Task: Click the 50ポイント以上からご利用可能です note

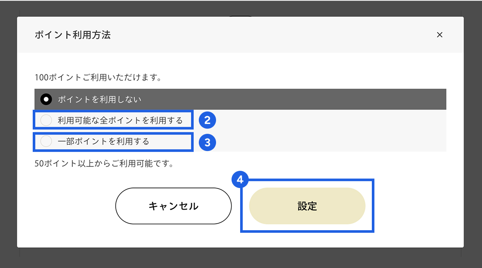Action: pos(104,164)
